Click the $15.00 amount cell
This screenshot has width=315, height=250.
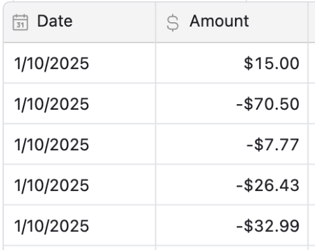click(x=232, y=63)
